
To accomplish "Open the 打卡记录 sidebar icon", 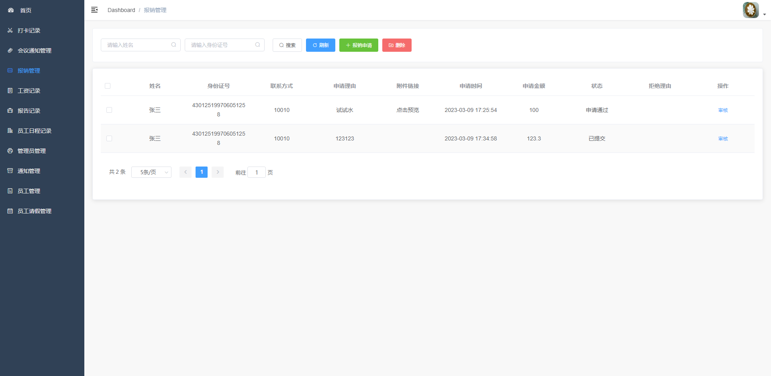I will (x=10, y=30).
